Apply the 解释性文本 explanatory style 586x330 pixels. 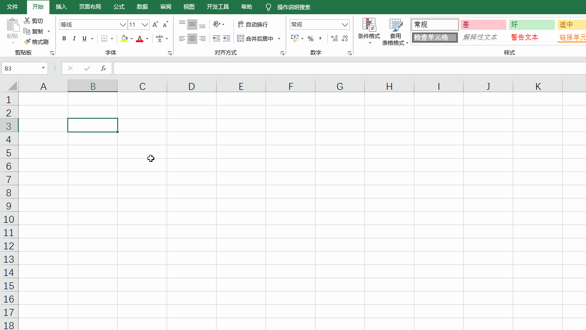(483, 38)
